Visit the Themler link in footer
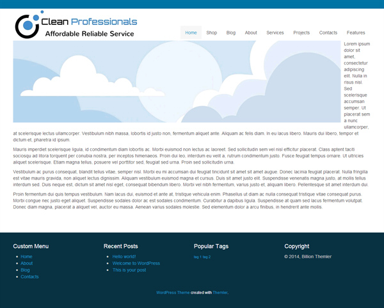 (220, 293)
